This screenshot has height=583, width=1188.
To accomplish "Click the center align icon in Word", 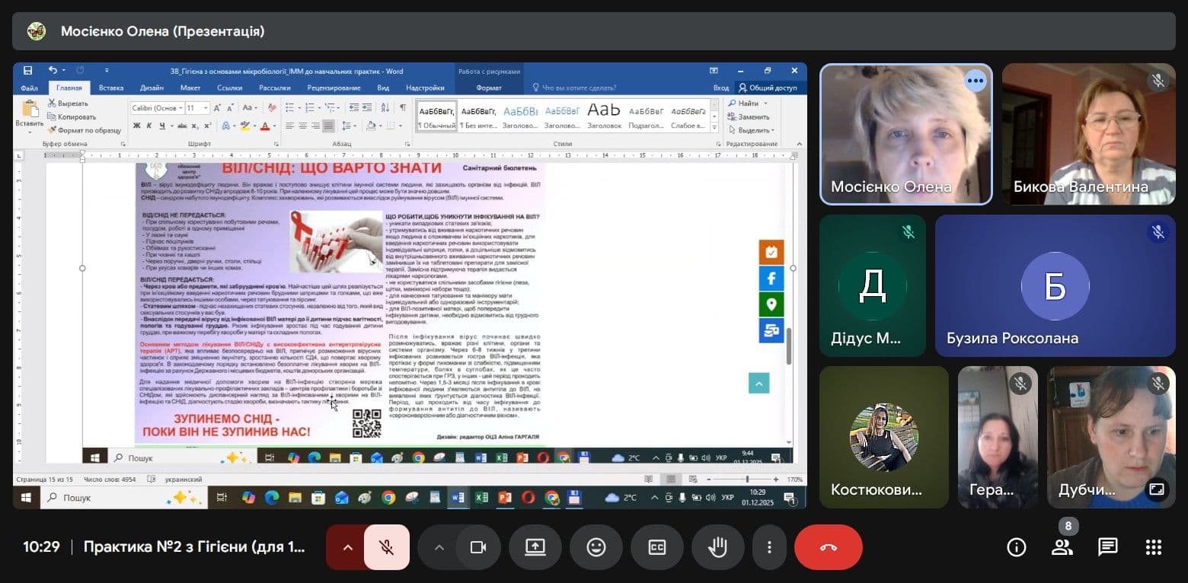I will (x=303, y=126).
